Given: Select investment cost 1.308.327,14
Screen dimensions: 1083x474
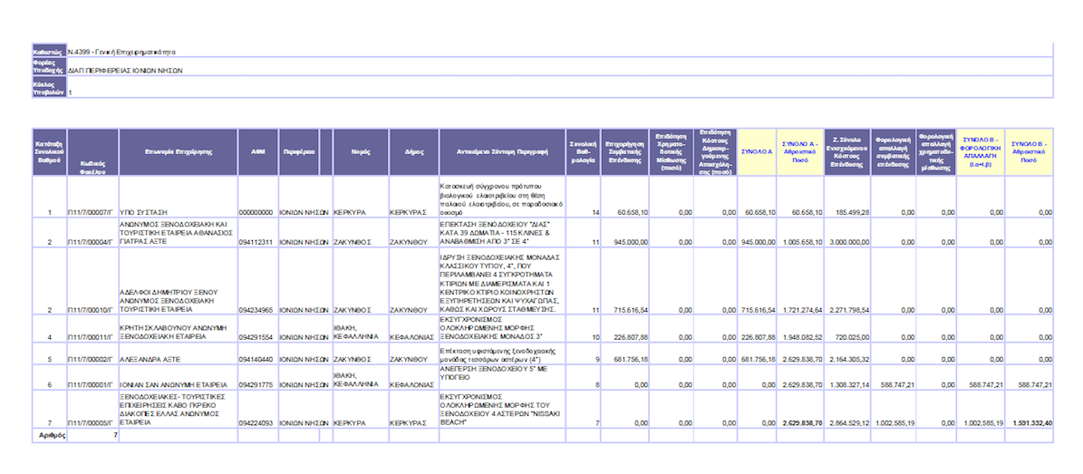Looking at the screenshot, I should point(849,383).
